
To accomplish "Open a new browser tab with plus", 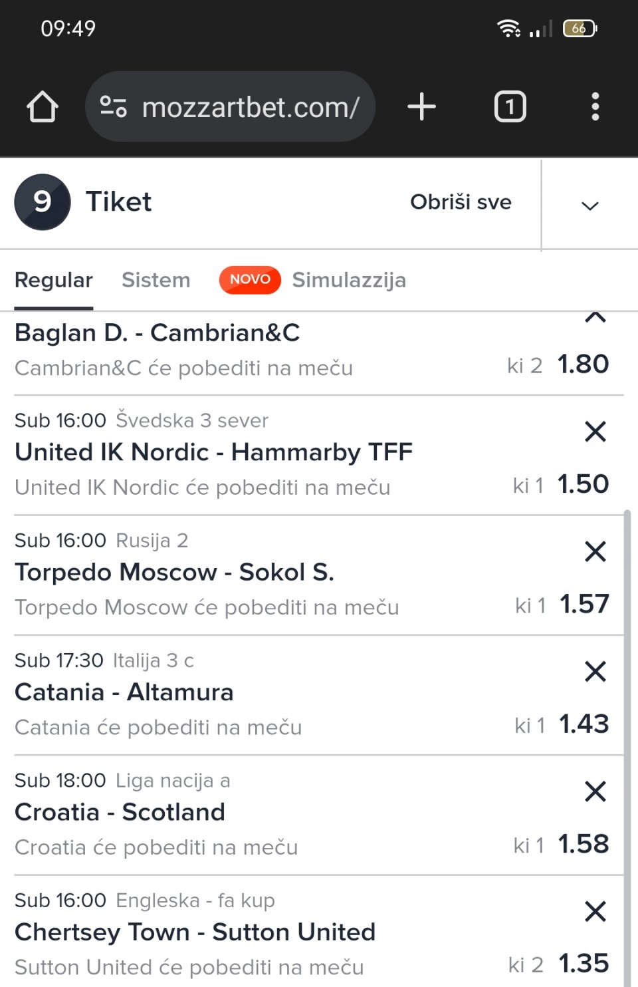I will coord(421,106).
